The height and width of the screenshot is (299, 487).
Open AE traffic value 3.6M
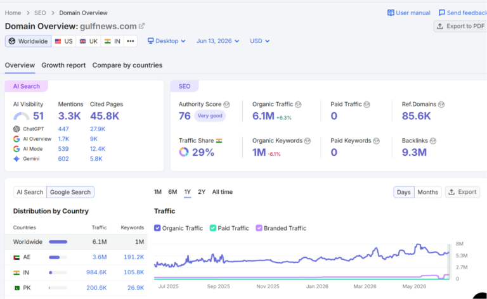(100, 257)
